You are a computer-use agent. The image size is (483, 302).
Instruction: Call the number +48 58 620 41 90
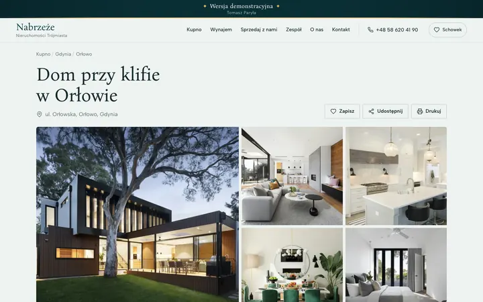396,30
